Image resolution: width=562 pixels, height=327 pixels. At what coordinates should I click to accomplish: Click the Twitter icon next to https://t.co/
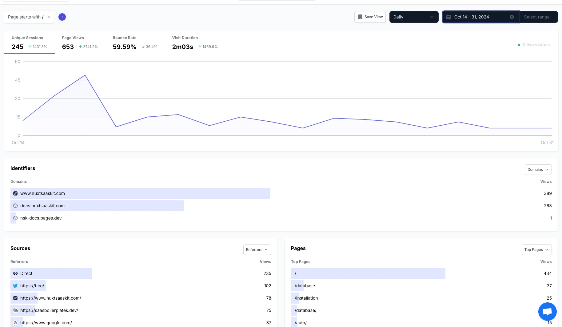tap(15, 286)
